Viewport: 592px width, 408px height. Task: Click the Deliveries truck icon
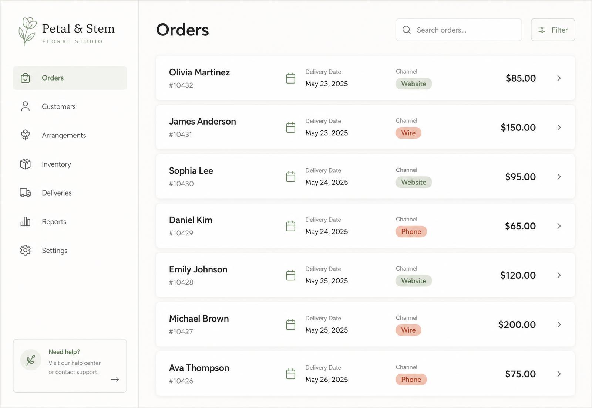click(x=25, y=193)
